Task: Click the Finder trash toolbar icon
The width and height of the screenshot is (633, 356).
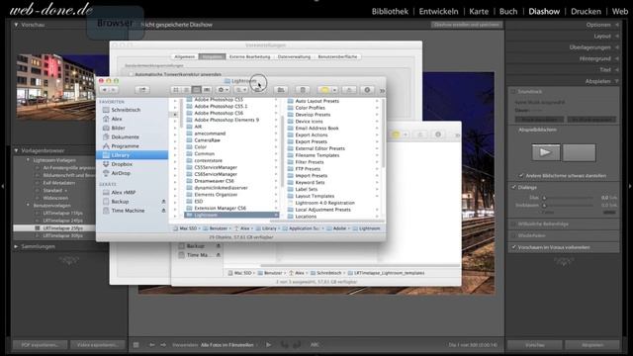Action: [x=303, y=90]
